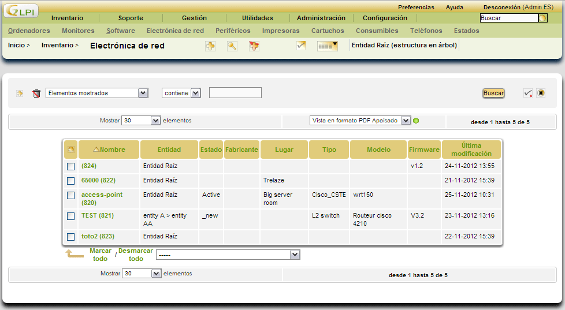This screenshot has height=310, width=565.
Task: Go to Impresoras submenu
Action: tap(281, 31)
